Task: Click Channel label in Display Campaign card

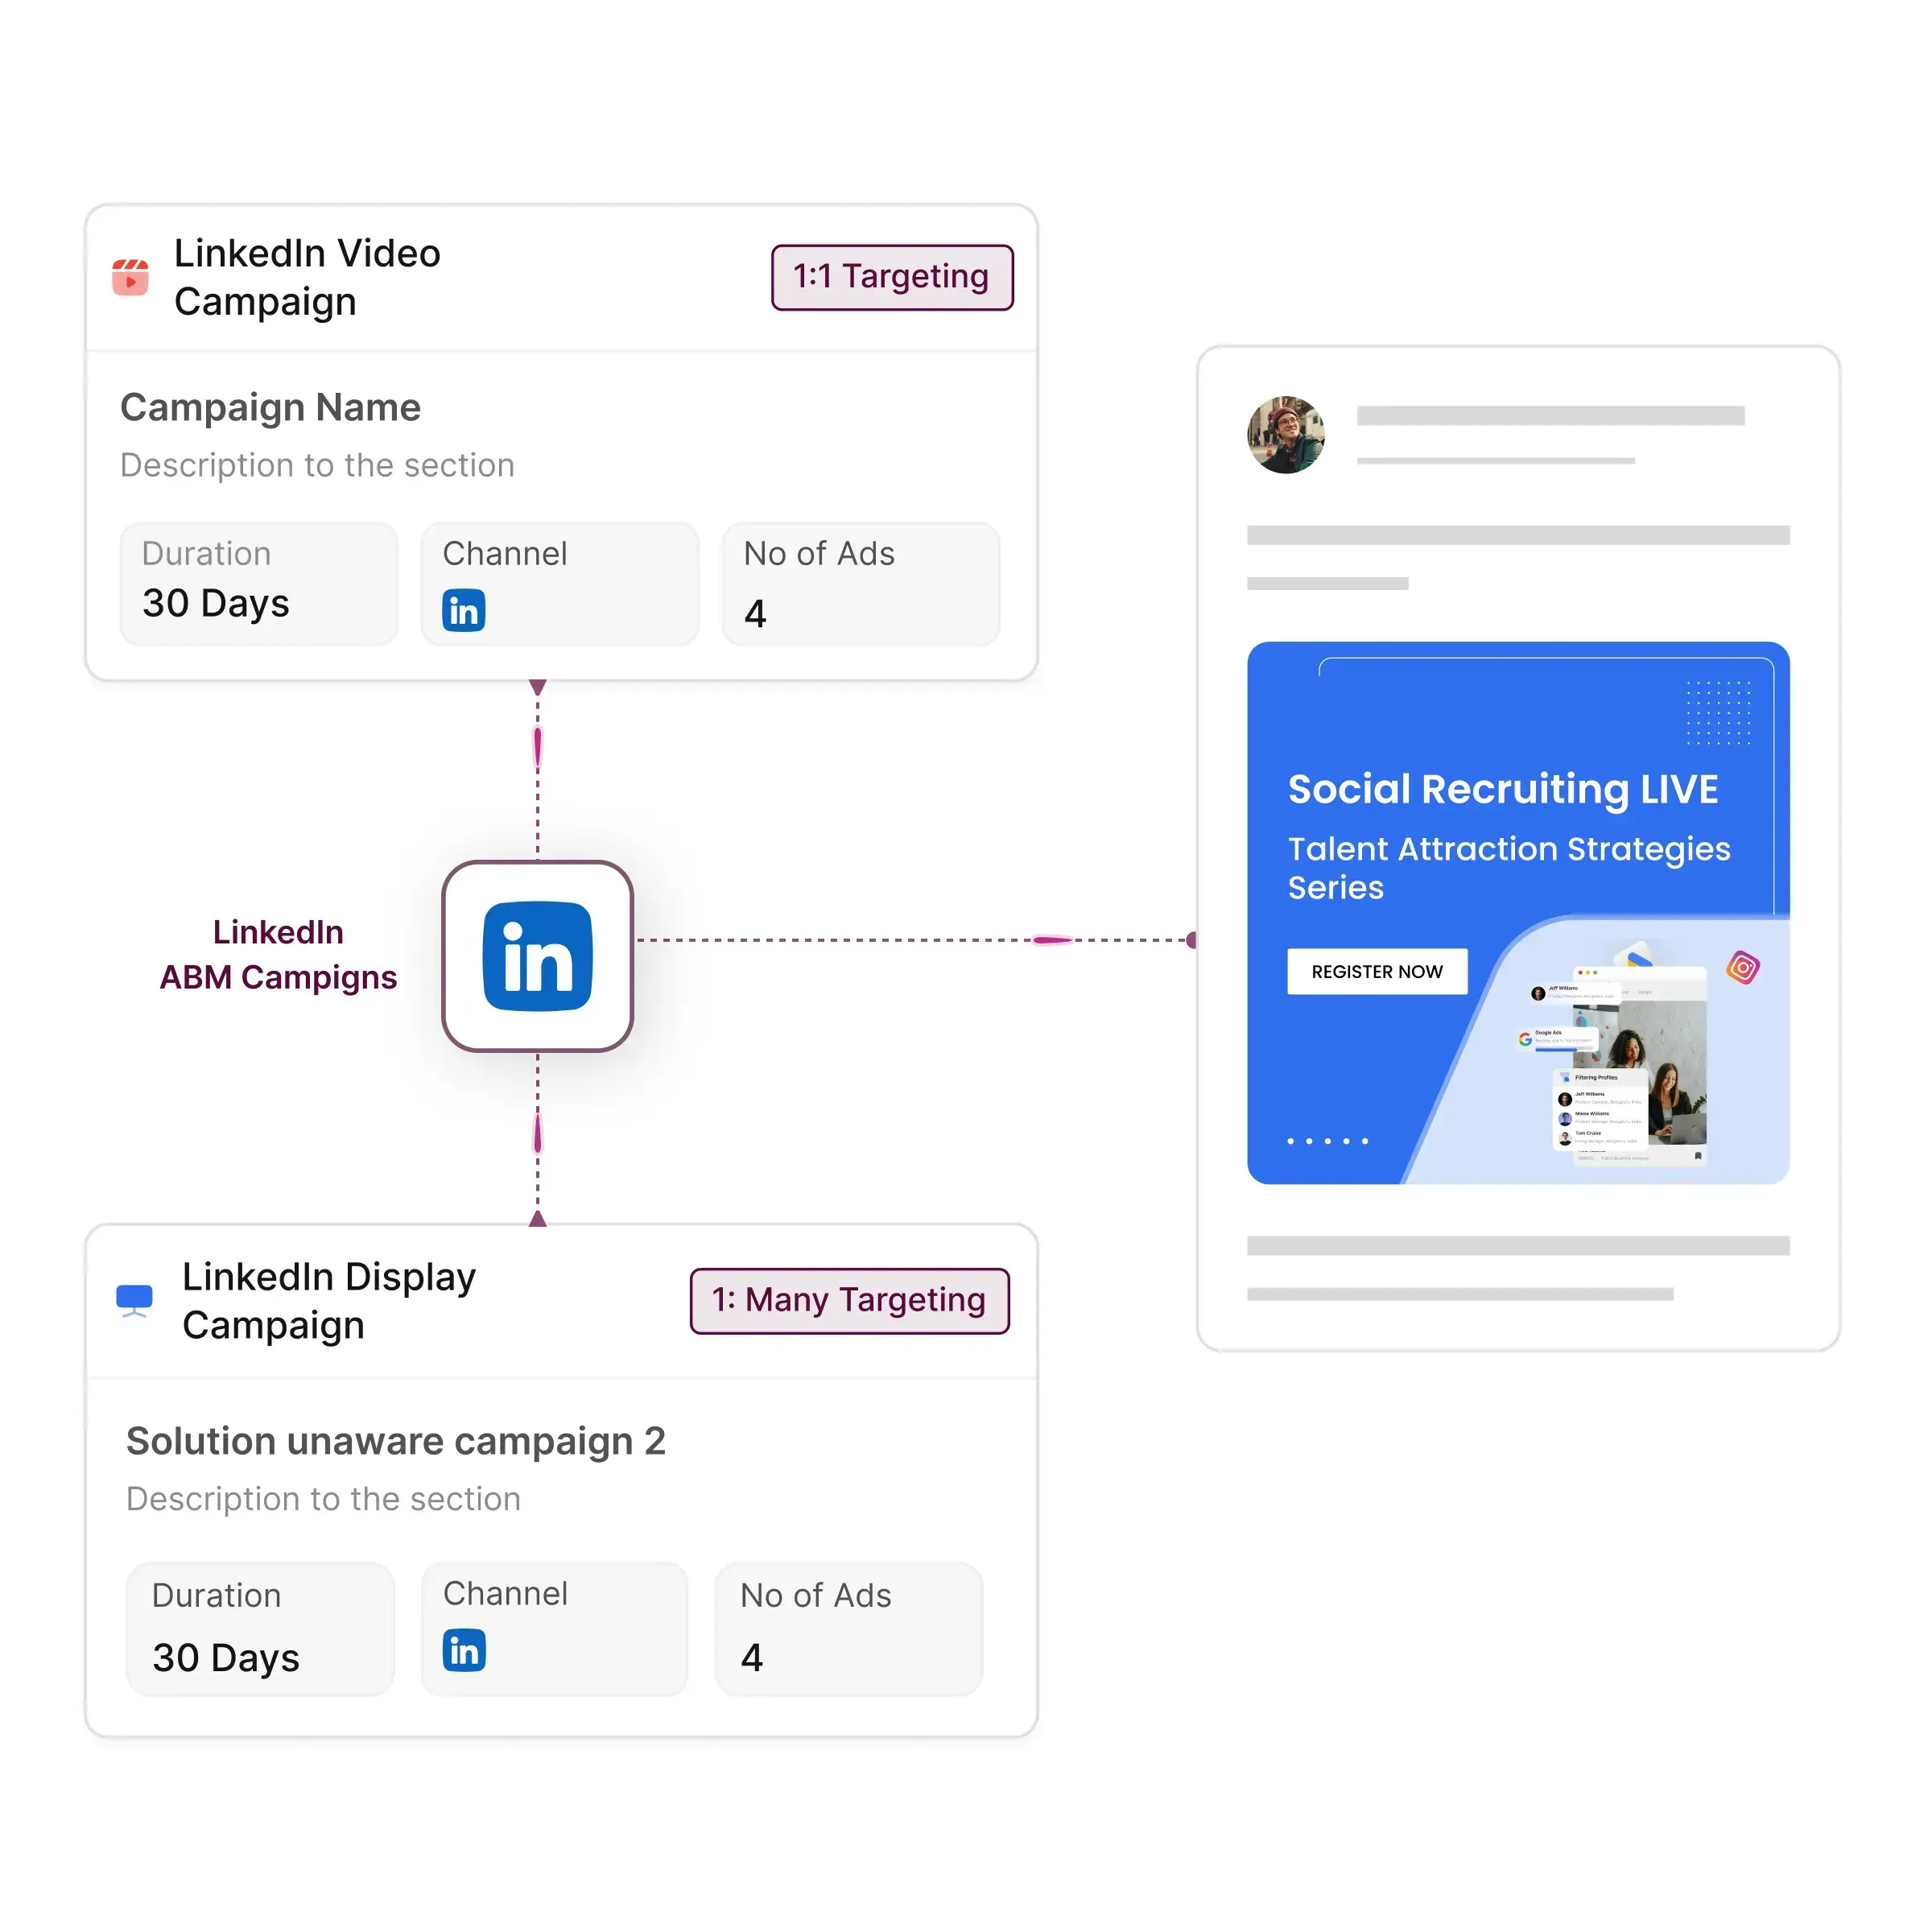Action: [505, 1593]
